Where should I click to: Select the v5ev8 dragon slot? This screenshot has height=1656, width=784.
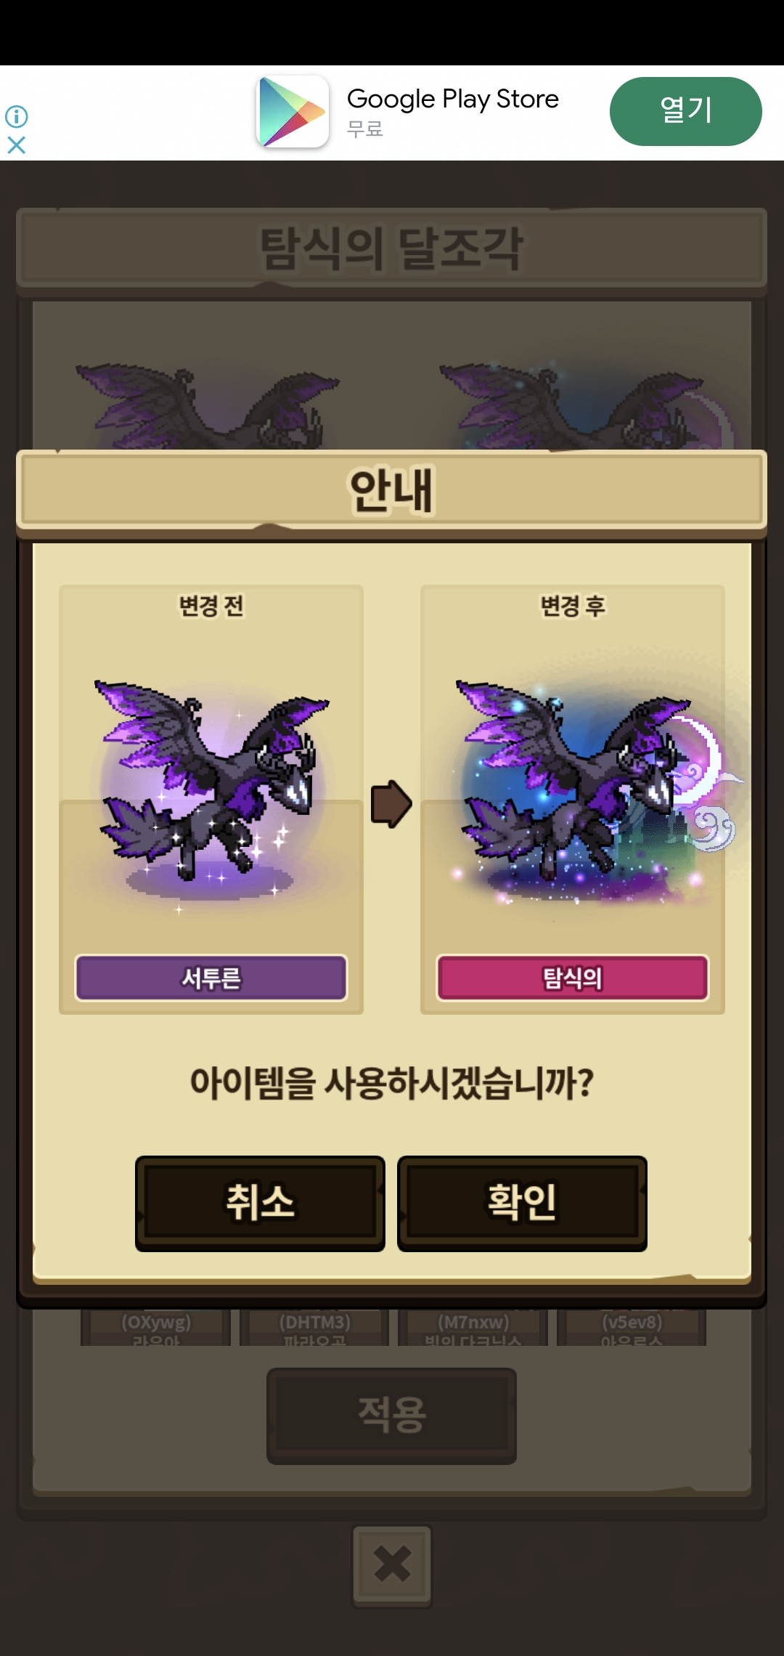632,1328
